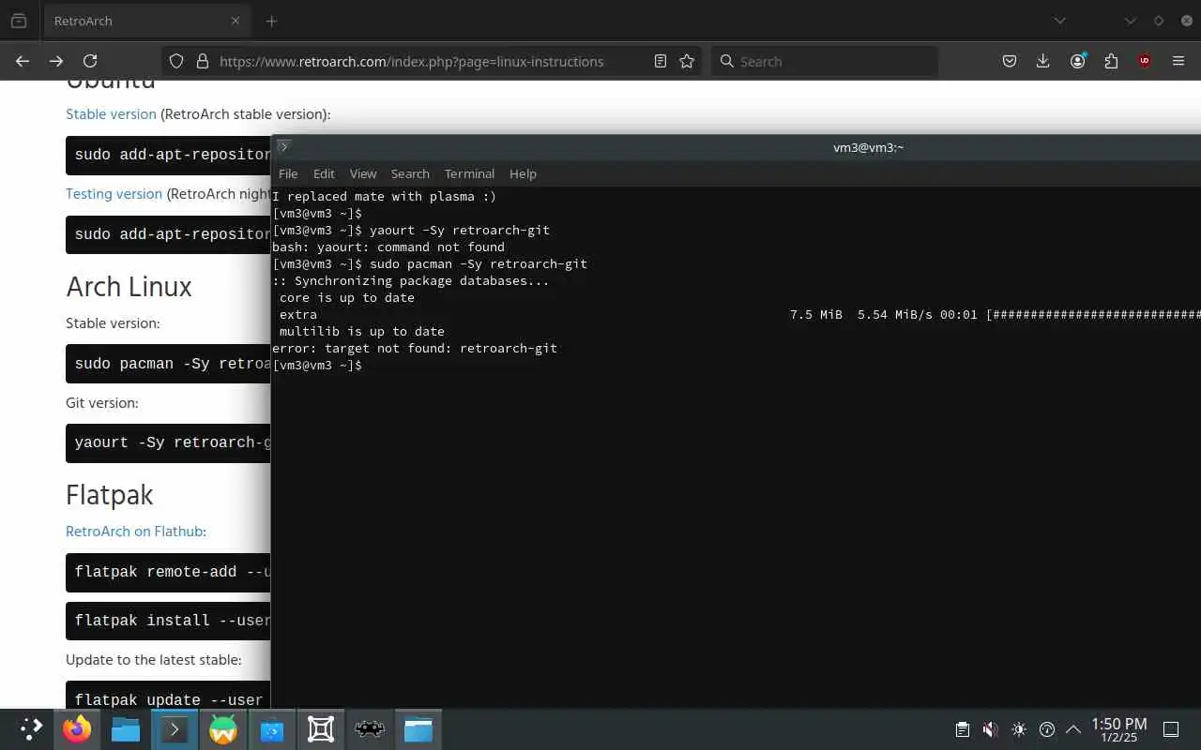Click the Arch Linux heading
This screenshot has height=750, width=1201.
[129, 286]
